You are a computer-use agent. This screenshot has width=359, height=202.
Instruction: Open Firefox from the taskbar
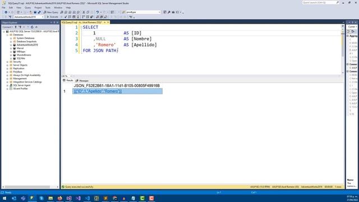tap(60, 198)
